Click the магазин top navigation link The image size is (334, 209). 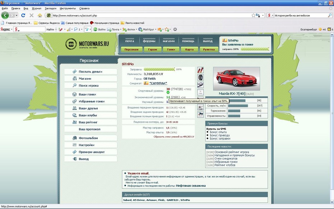tap(169, 41)
